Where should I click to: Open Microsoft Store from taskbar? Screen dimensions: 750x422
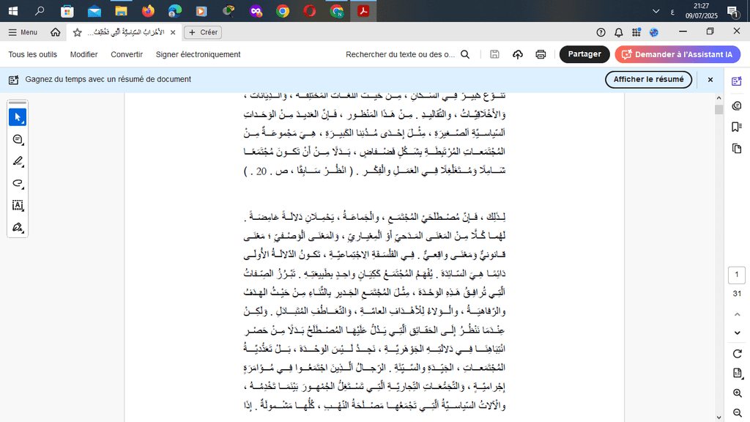click(67, 10)
